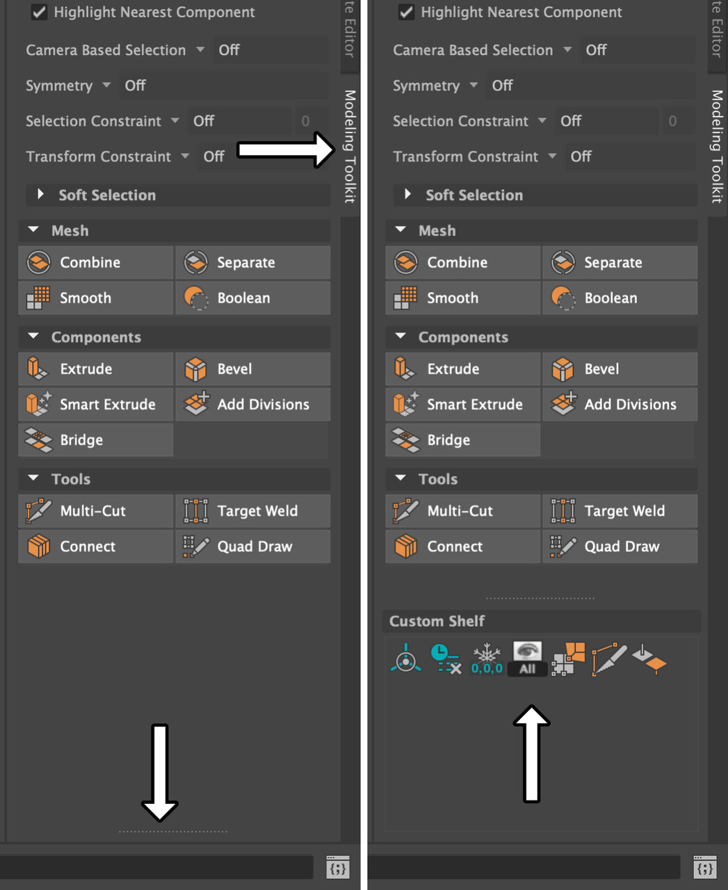Click the Bevel button in left panel
Screen dimensions: 728x890
[x=252, y=369]
